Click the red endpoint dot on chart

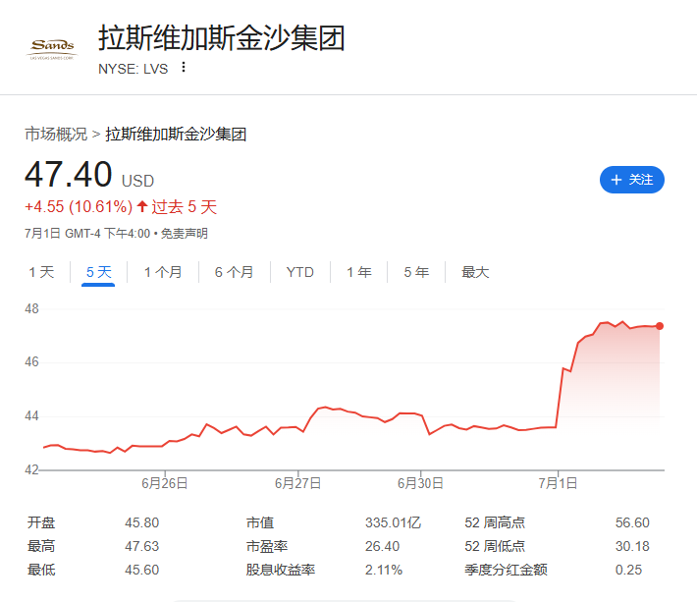pos(660,326)
